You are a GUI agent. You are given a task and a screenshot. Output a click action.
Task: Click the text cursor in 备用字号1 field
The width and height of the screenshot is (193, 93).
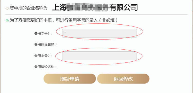click(64, 33)
